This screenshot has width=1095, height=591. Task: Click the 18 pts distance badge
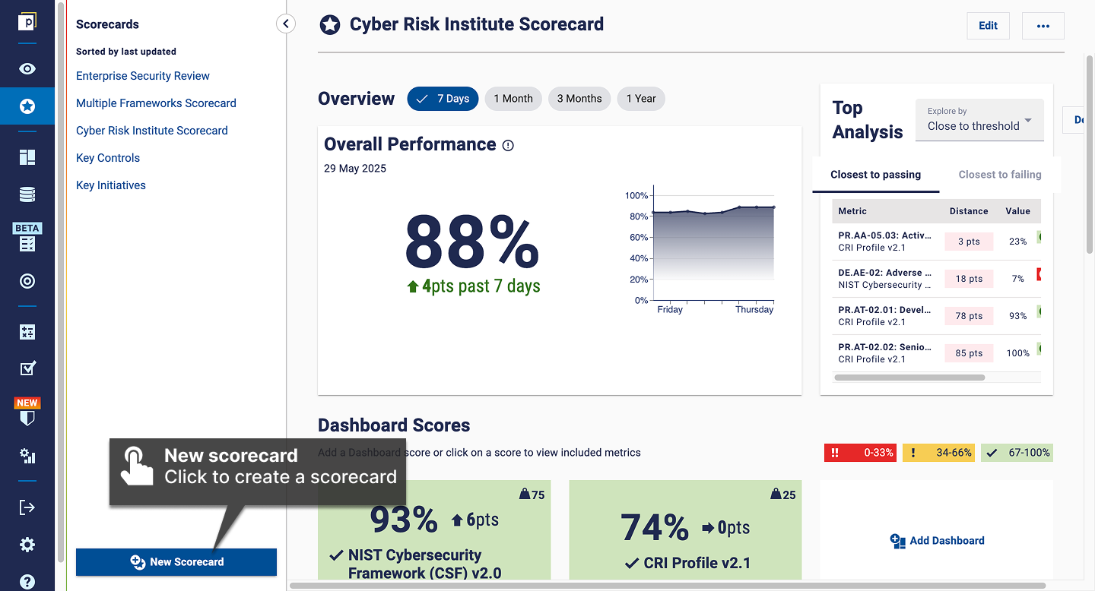pos(970,279)
